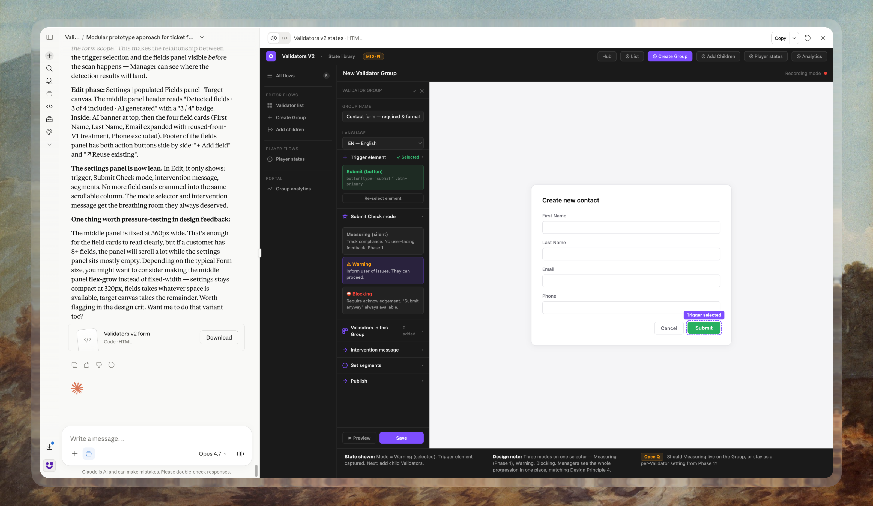
Task: Select Validator list flow
Action: coord(298,105)
